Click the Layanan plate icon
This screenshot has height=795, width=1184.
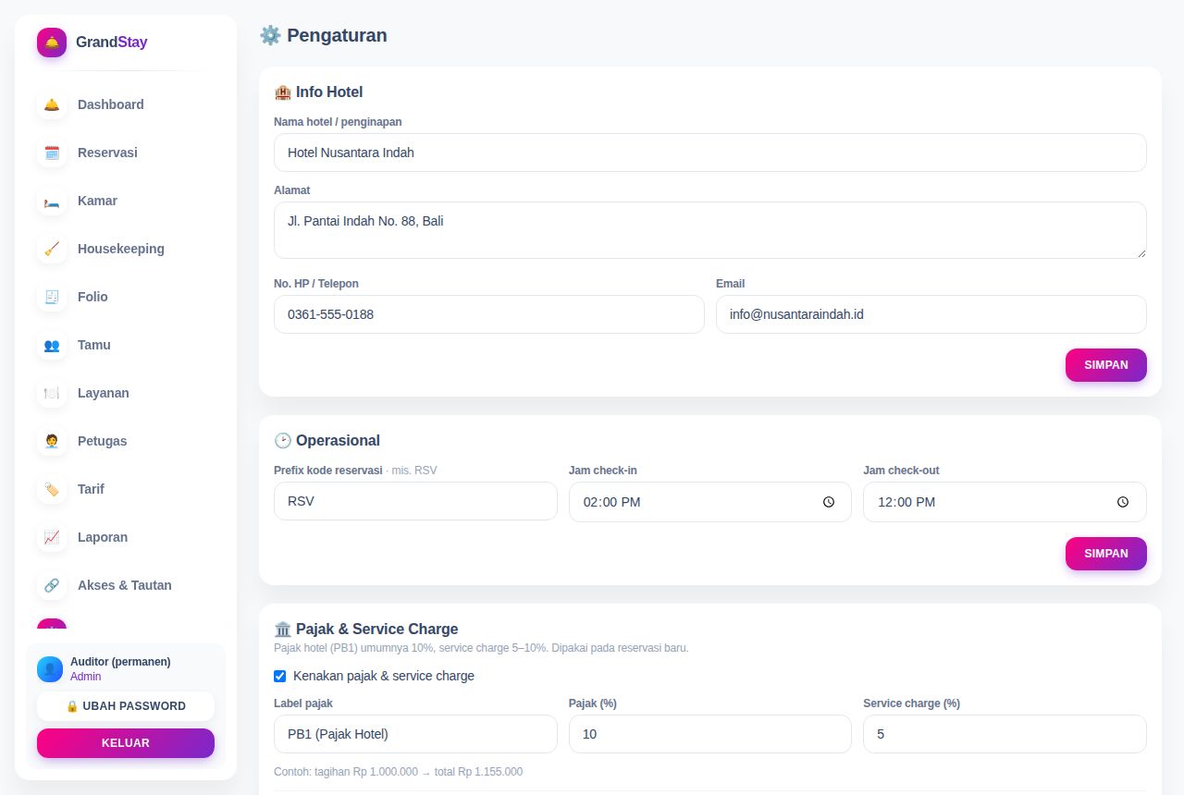point(52,393)
